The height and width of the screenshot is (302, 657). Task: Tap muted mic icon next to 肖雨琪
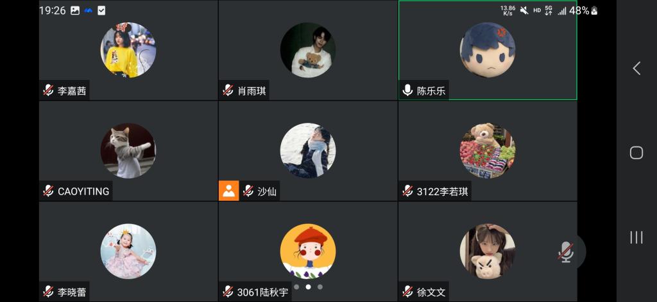click(x=228, y=91)
